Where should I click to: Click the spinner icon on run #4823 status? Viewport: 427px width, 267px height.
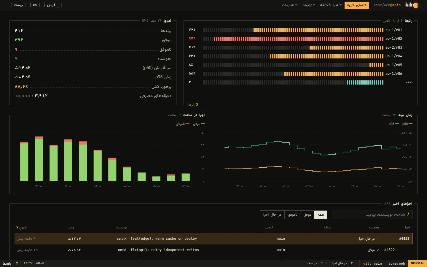coord(378,239)
